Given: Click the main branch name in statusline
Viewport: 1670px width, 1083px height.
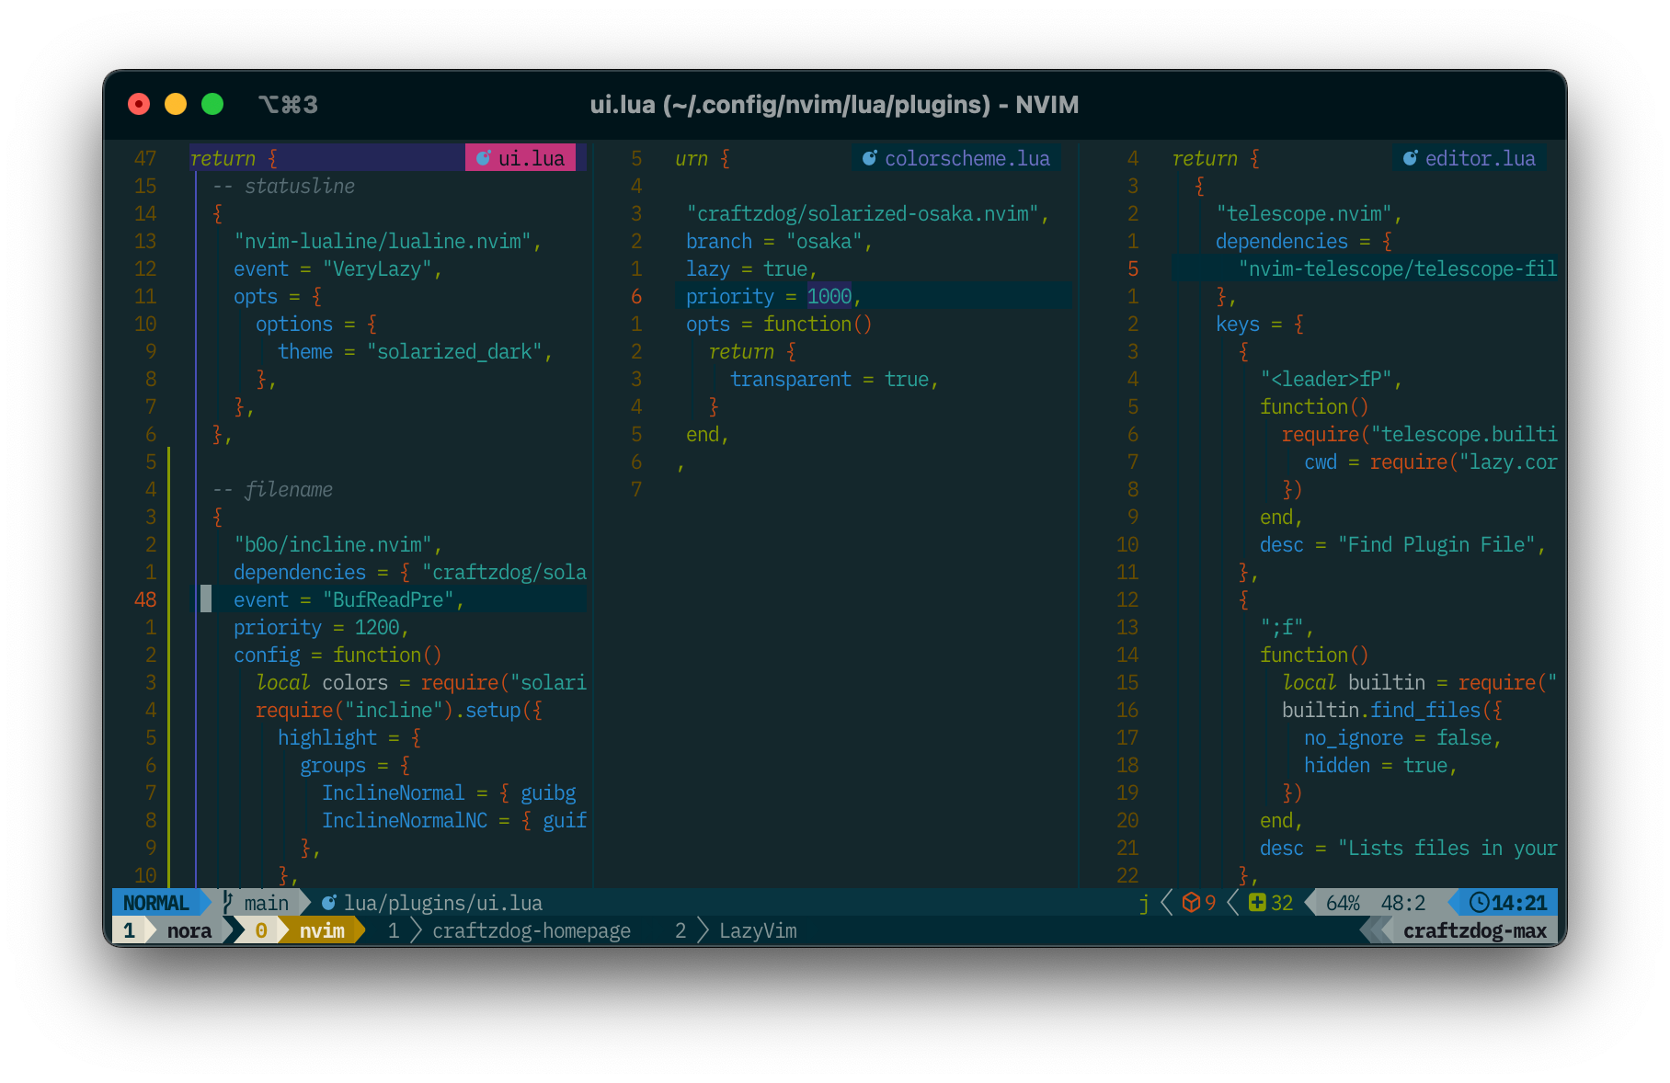Looking at the screenshot, I should point(267,903).
